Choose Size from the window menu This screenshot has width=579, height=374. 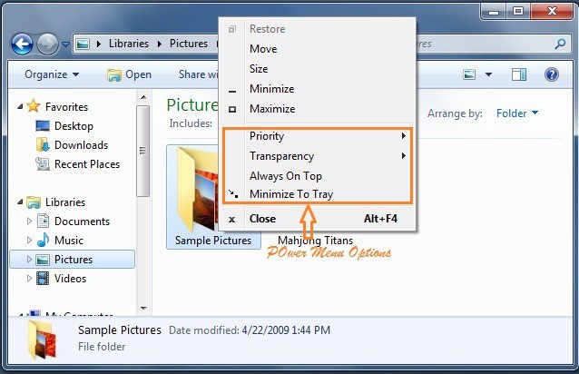317,69
